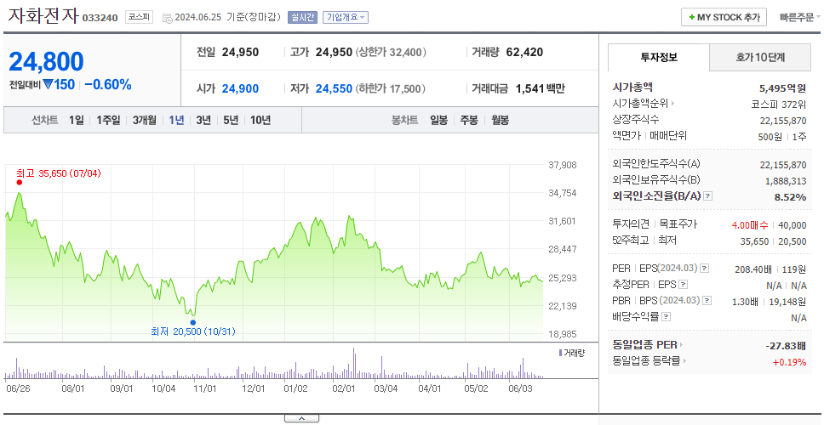Image resolution: width=824 pixels, height=425 pixels.
Task: Select the 10년 line chart period
Action: point(260,120)
